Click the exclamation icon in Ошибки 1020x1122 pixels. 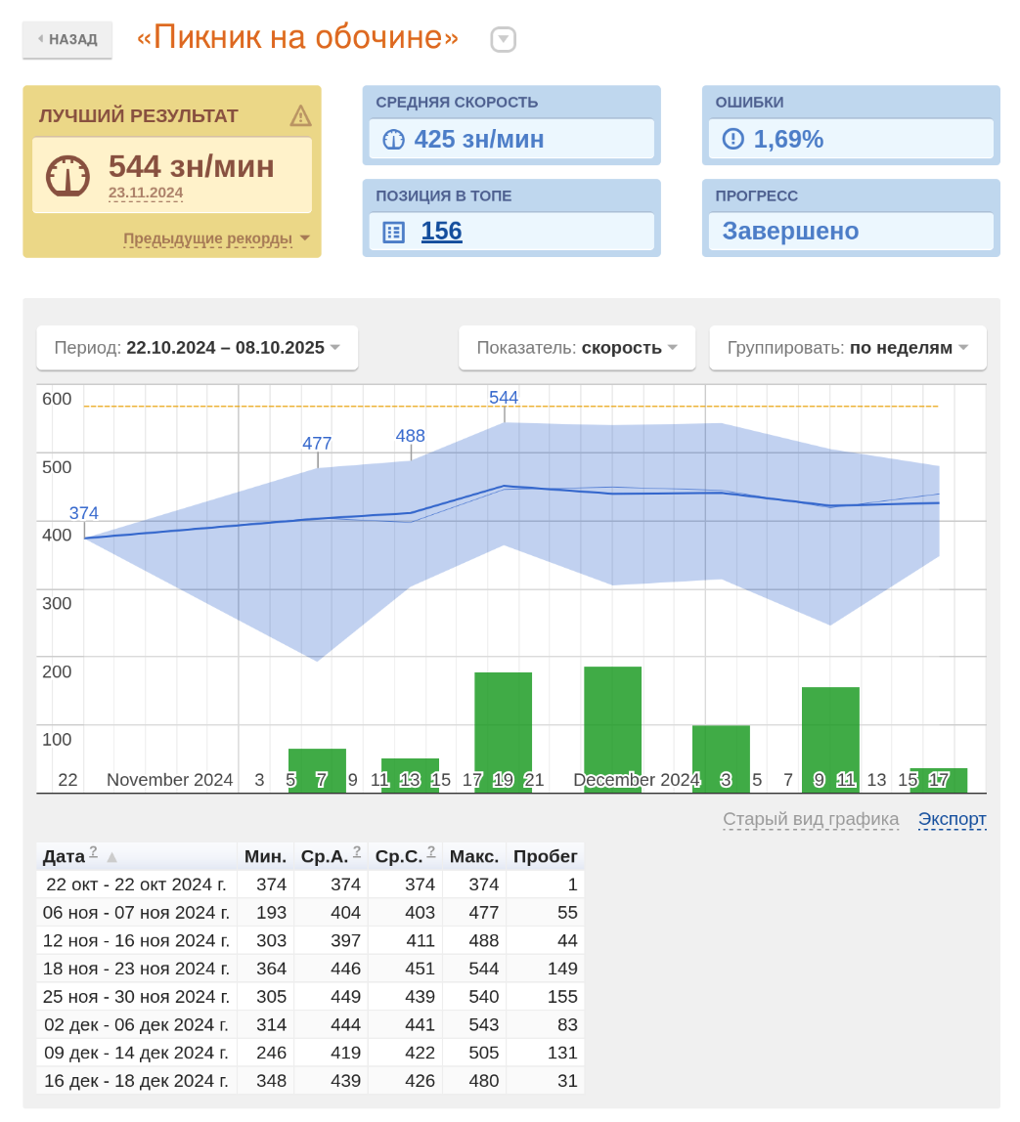[x=732, y=139]
